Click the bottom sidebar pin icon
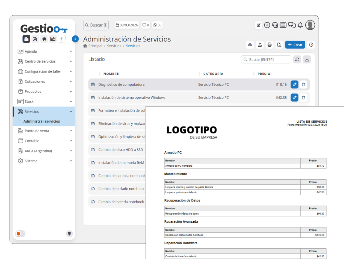Screen dimensions: 355x259 (69, 234)
